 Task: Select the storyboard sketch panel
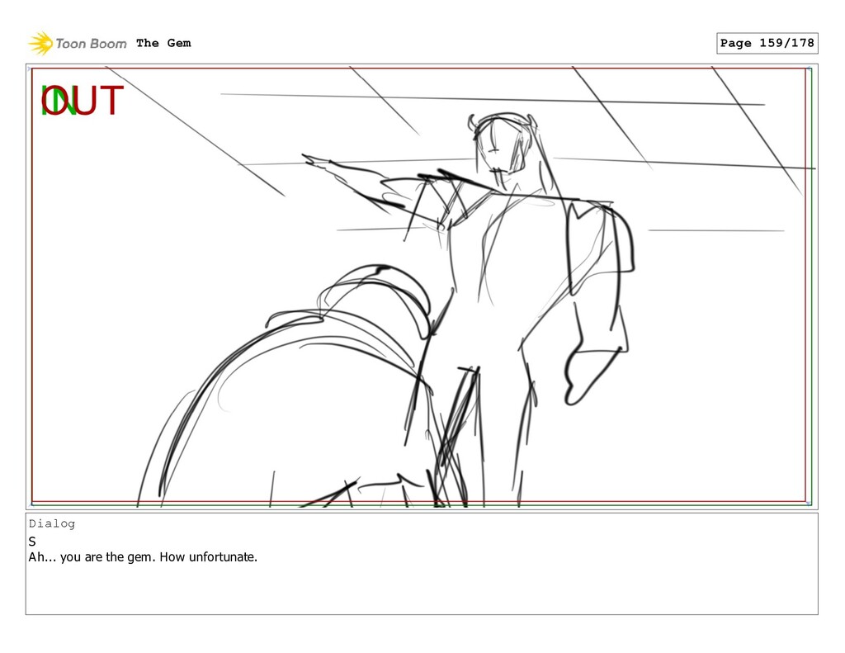pos(422,286)
